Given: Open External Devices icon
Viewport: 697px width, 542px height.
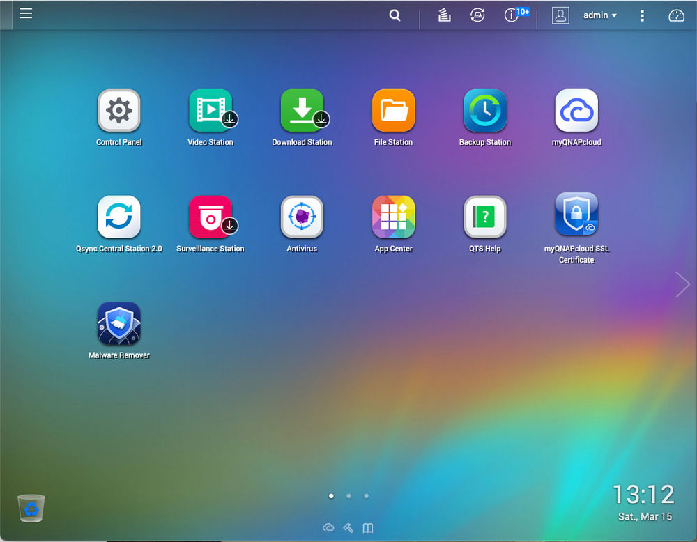Looking at the screenshot, I should click(477, 15).
